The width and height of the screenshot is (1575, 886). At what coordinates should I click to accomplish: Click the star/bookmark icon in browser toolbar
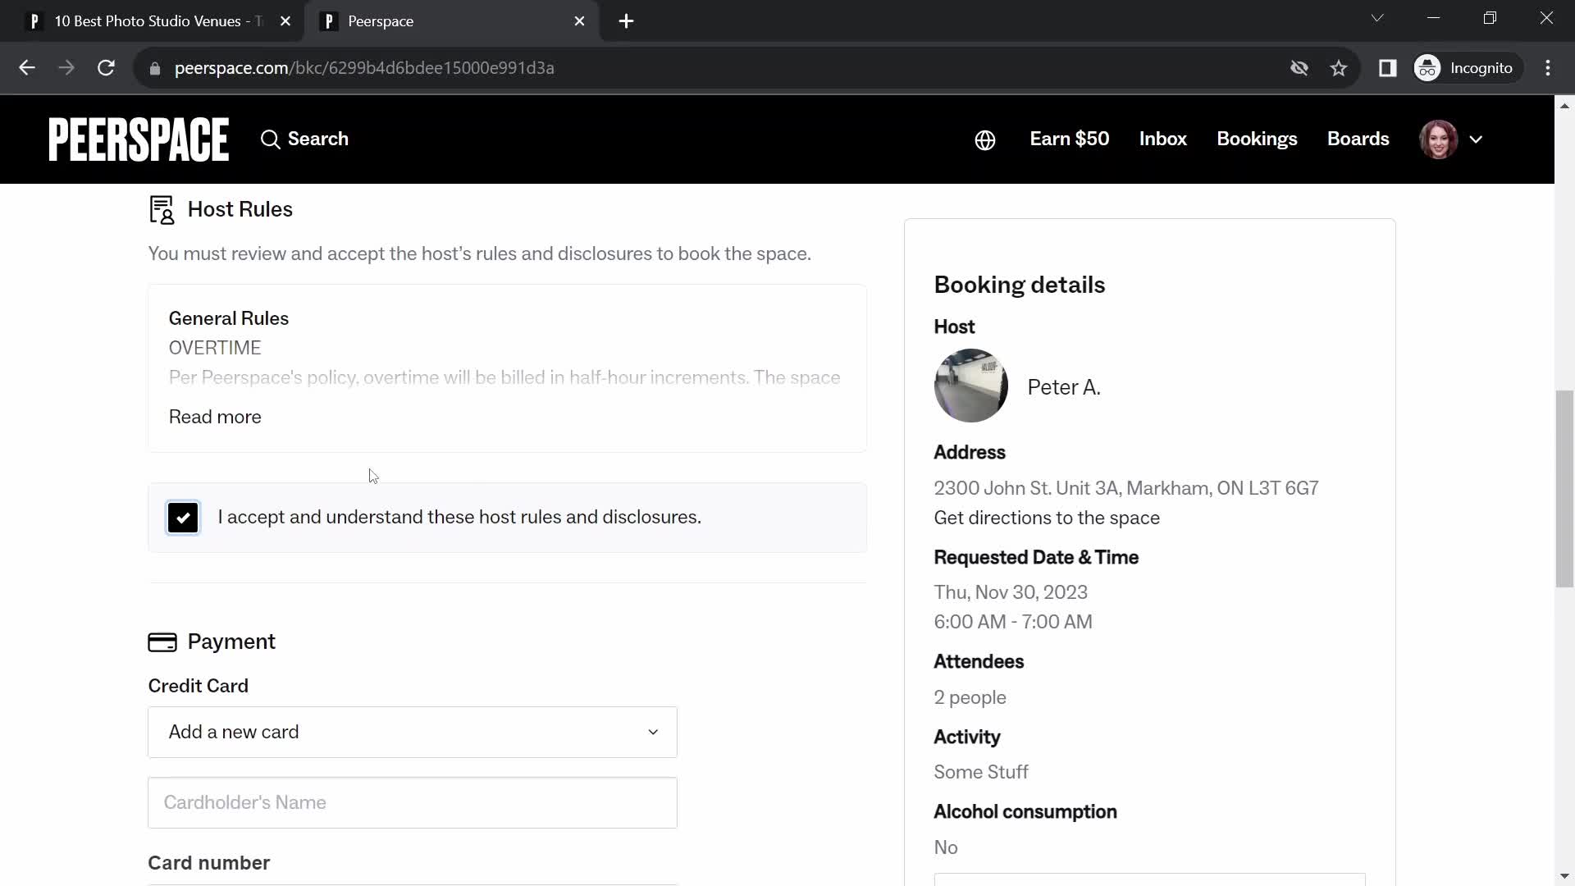coord(1338,68)
